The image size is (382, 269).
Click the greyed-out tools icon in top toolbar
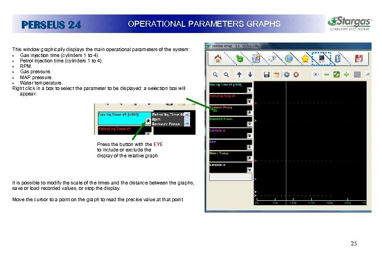tap(272, 58)
